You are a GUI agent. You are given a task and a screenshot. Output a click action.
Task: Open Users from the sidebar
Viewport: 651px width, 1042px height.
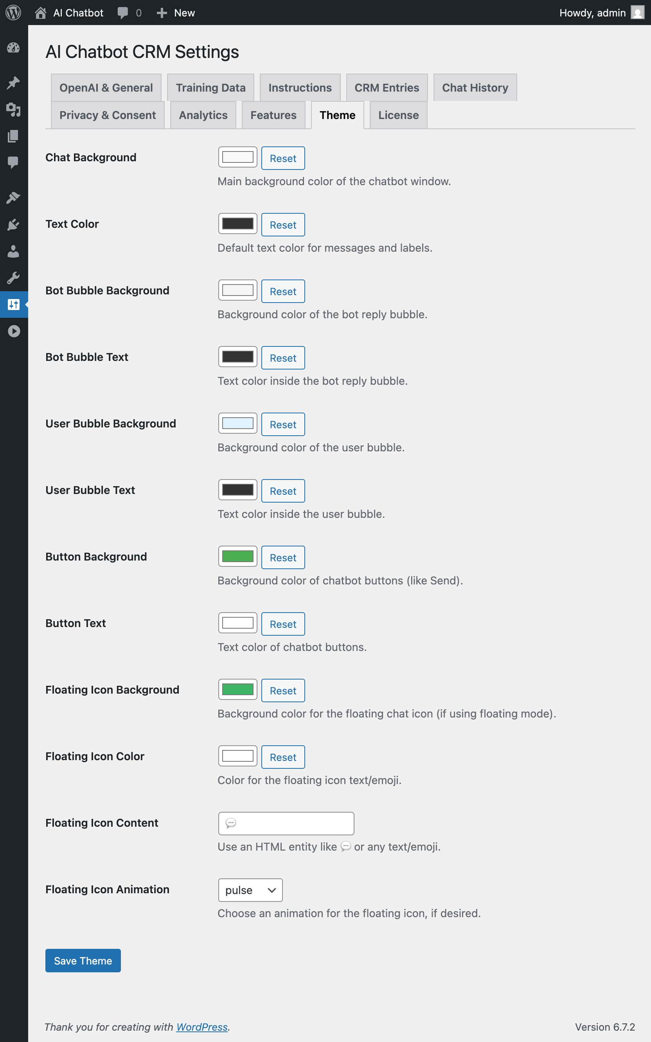[13, 251]
